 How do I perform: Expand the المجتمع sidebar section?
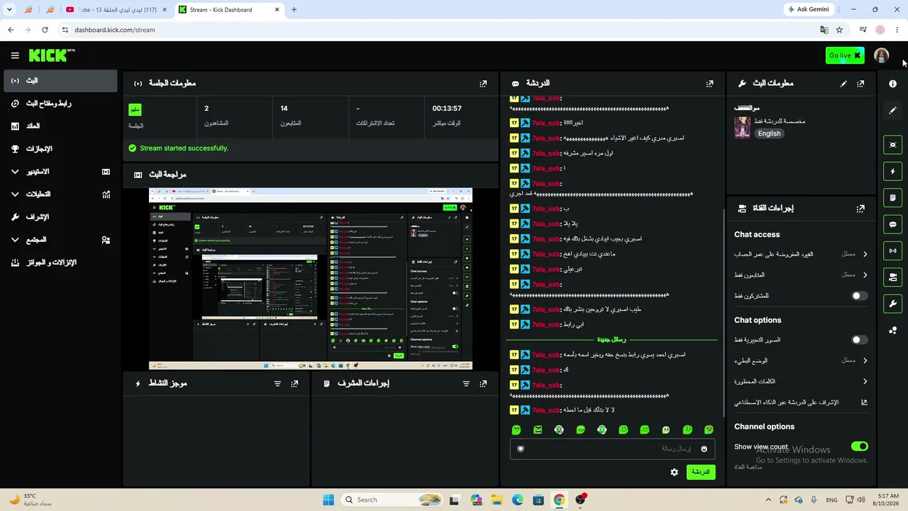(60, 240)
